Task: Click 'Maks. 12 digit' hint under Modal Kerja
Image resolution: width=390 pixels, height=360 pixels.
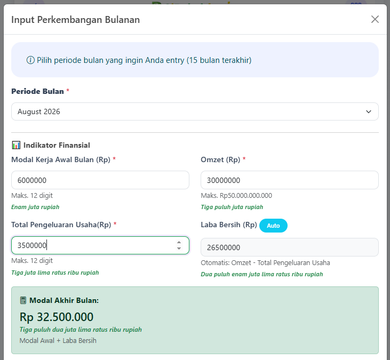Action: 32,195
